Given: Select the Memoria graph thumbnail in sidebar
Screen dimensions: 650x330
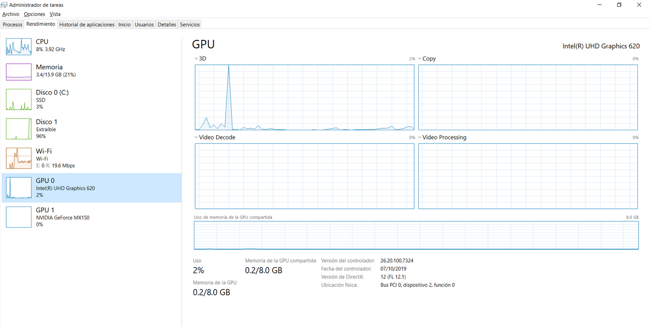Looking at the screenshot, I should click(x=18, y=72).
